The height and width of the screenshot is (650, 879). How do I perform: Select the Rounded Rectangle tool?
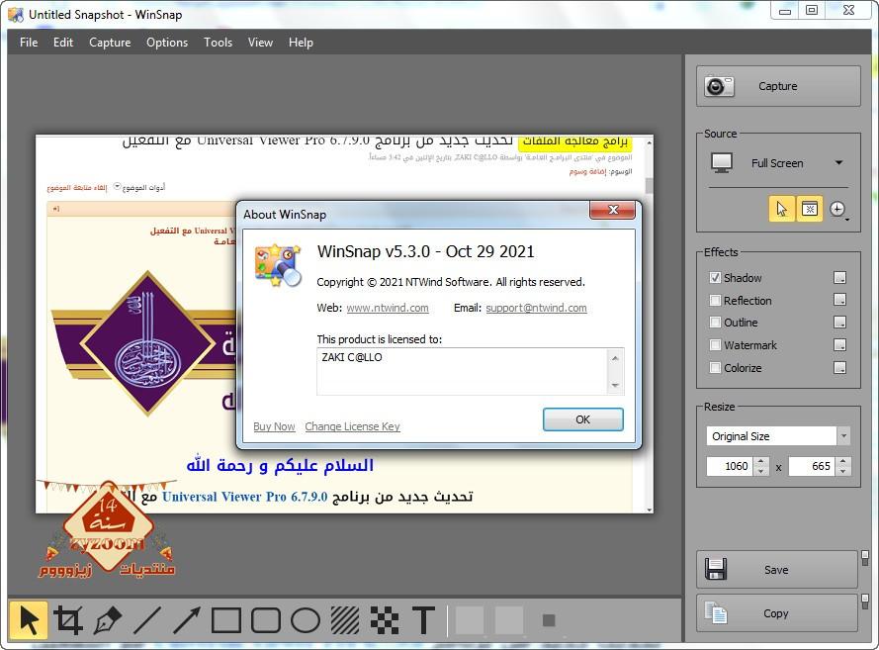[x=266, y=620]
